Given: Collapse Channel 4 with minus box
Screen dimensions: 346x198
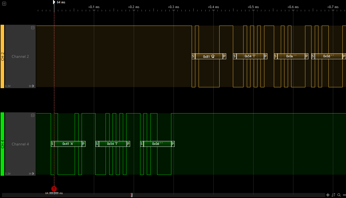Looking at the screenshot, I should pyautogui.click(x=33, y=115).
